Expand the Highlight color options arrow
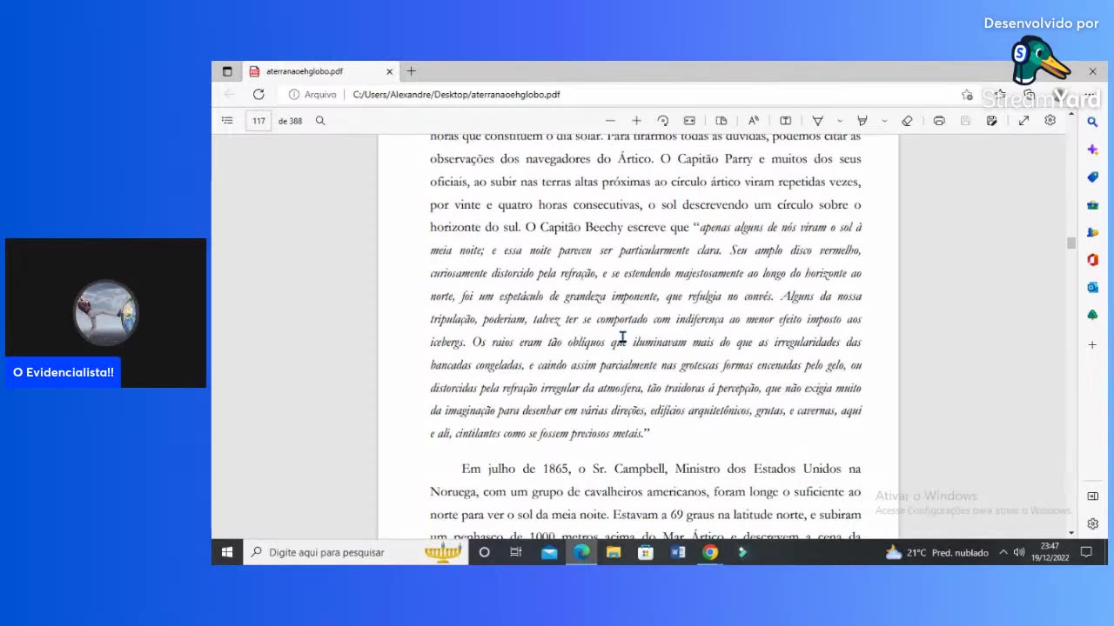The height and width of the screenshot is (626, 1114). [884, 121]
